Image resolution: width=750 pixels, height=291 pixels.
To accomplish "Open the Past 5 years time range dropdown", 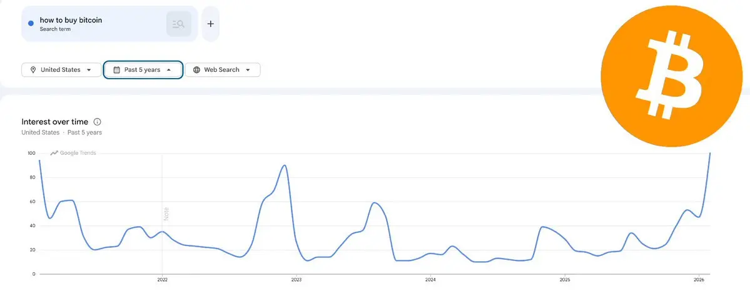I will [x=143, y=70].
